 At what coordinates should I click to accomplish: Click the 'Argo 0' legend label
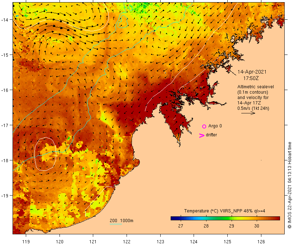215,126
